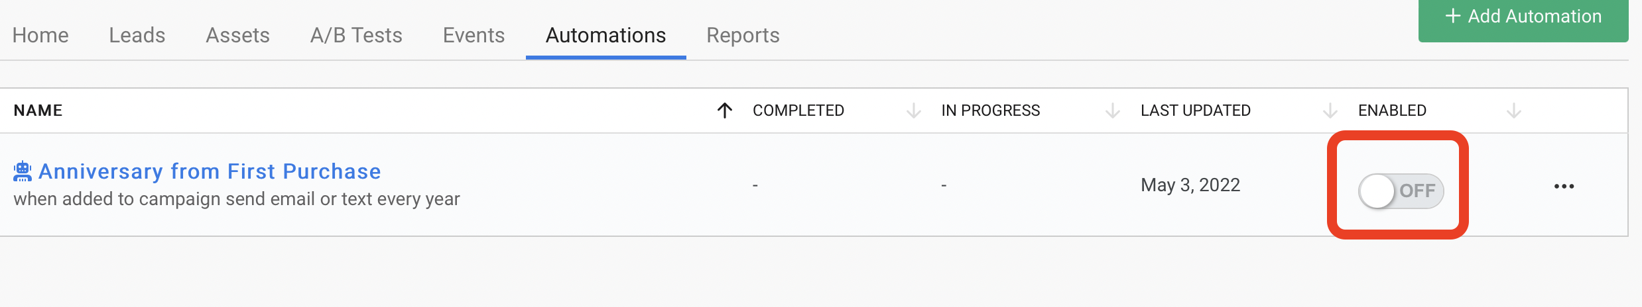Screen dimensions: 1642x307
Task: Select the Automations tab
Action: point(605,35)
